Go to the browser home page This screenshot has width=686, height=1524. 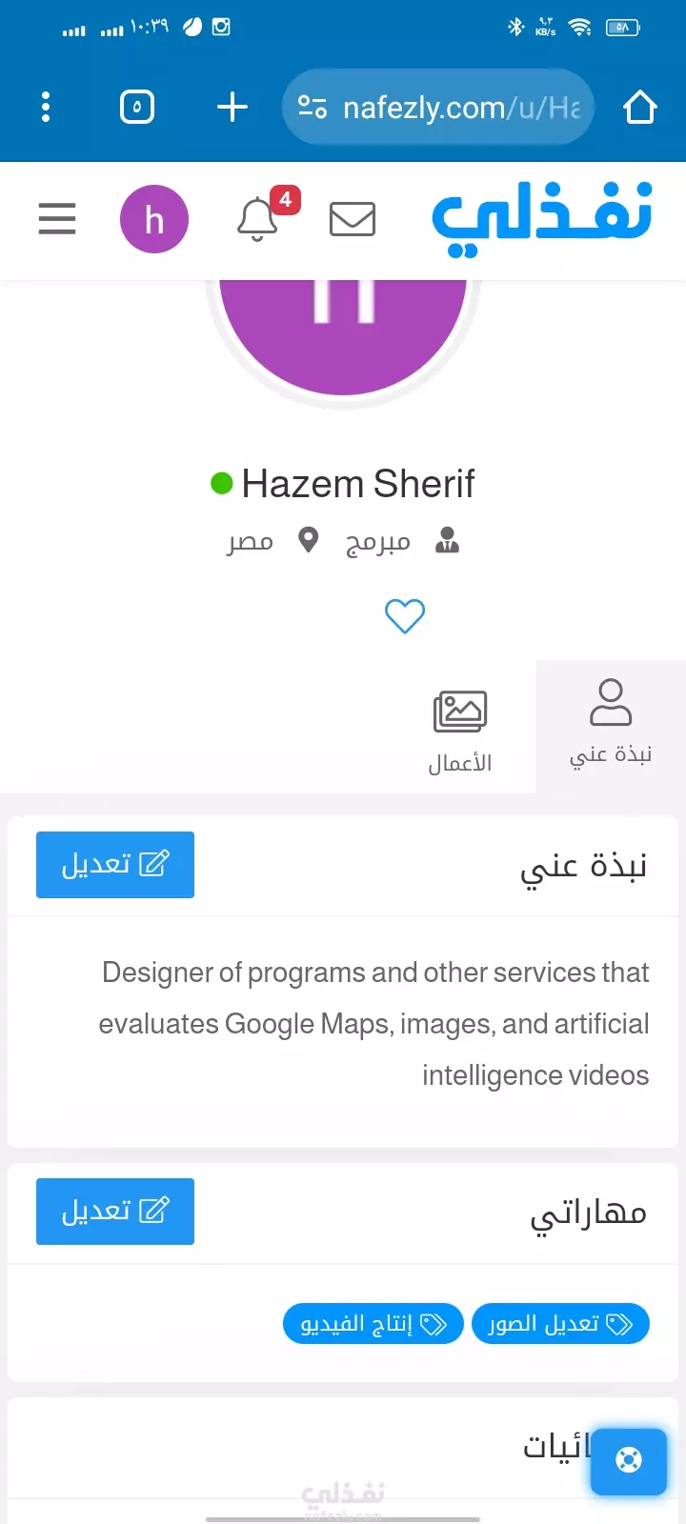point(640,108)
